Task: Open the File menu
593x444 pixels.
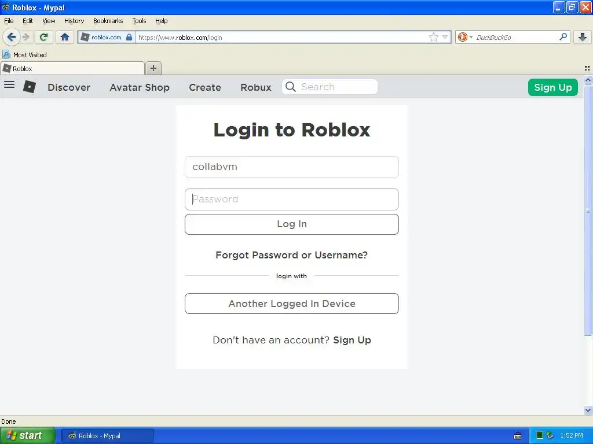Action: click(x=9, y=21)
